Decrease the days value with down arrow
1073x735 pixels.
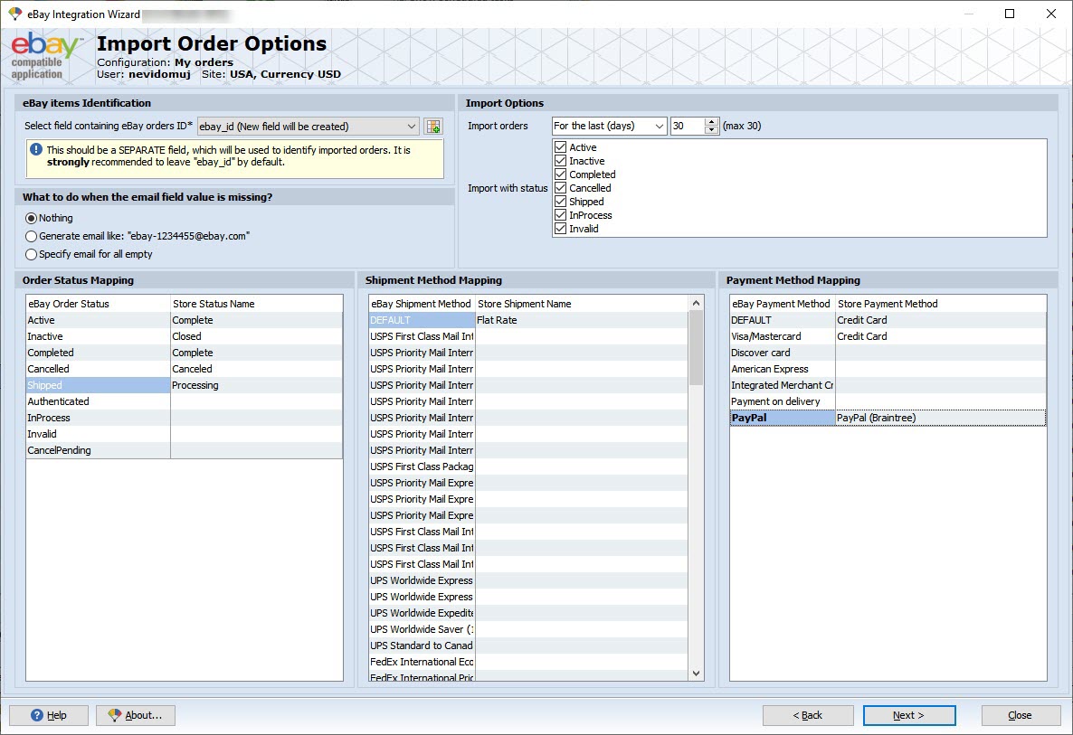712,130
